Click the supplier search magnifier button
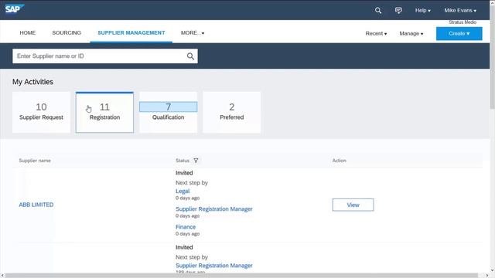The width and height of the screenshot is (495, 278). coord(190,56)
